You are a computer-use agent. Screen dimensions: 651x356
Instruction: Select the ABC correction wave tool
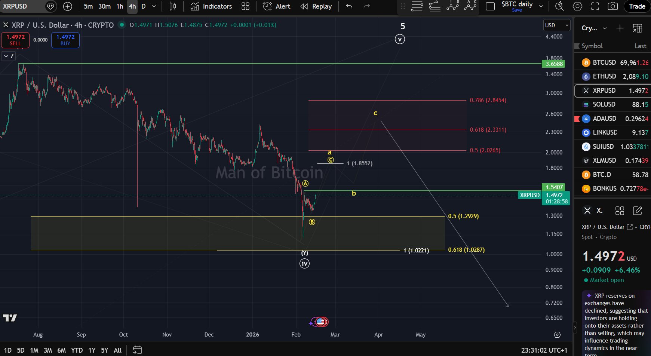(x=470, y=6)
